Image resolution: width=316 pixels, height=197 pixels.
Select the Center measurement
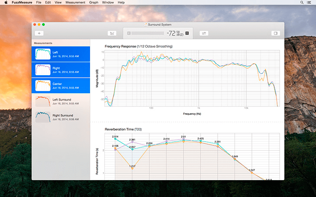tap(61, 86)
